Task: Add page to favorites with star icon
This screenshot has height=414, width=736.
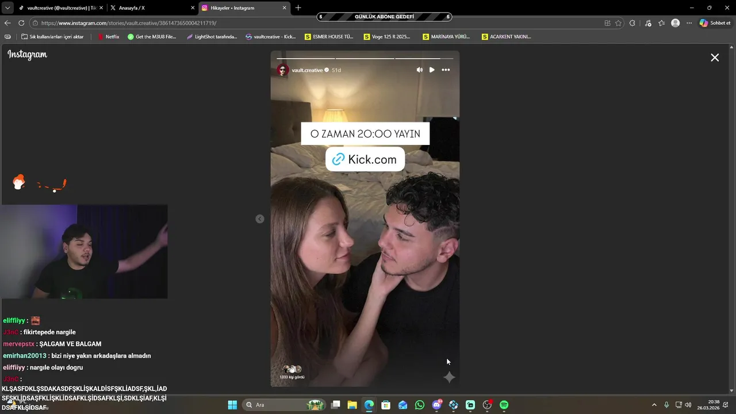Action: 619,23
